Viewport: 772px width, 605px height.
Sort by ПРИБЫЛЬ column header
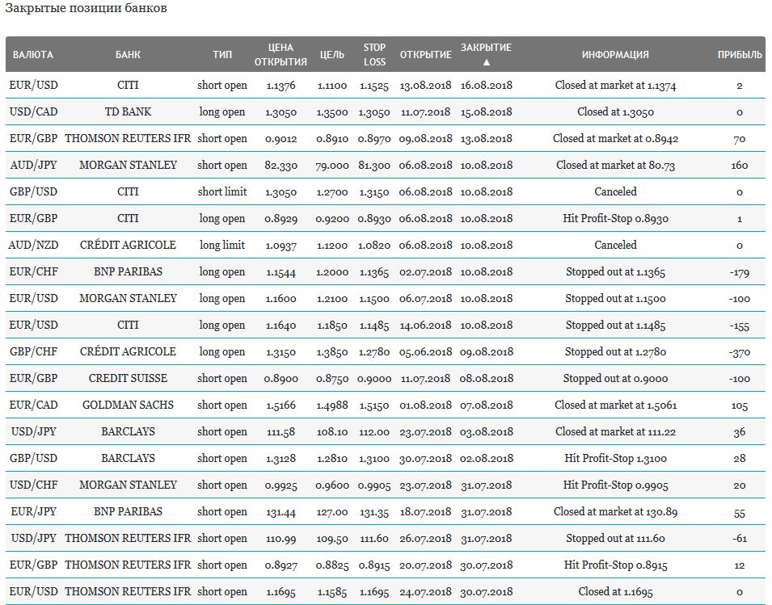click(x=740, y=55)
